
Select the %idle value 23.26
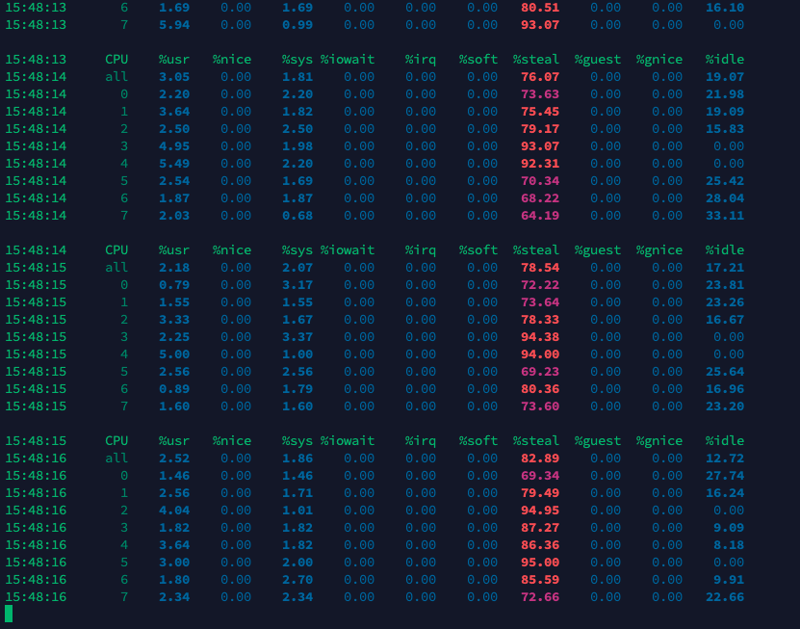(725, 302)
